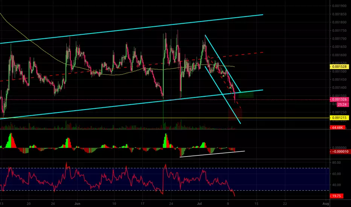Click the red 0.001326 current price label

click(x=339, y=99)
